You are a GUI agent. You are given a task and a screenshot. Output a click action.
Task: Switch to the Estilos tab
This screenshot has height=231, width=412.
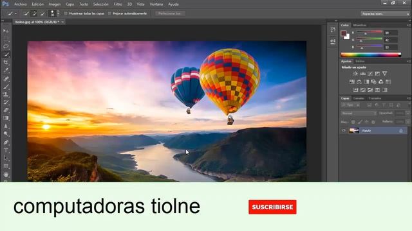point(360,62)
